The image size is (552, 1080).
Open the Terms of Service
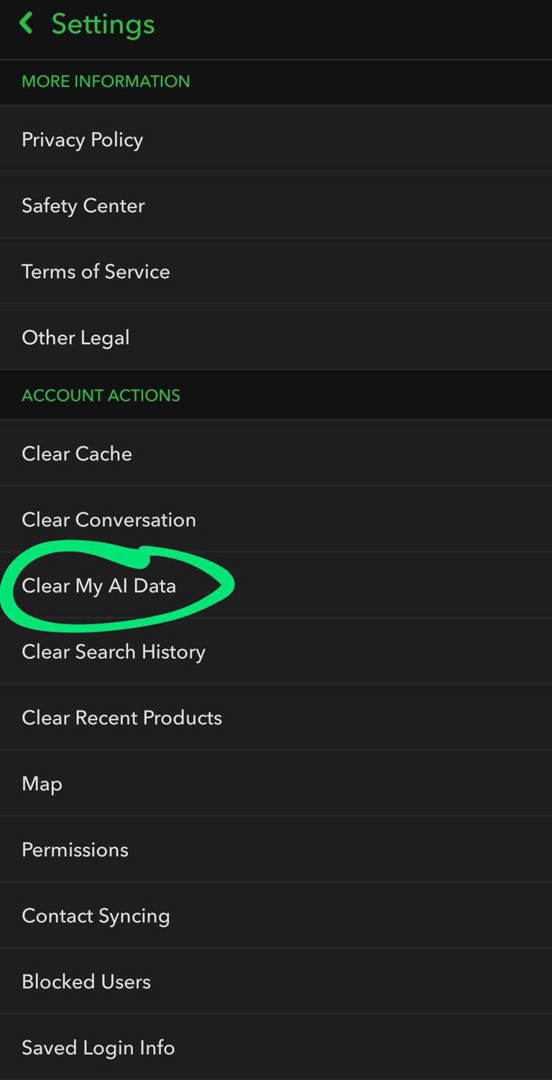tap(96, 271)
